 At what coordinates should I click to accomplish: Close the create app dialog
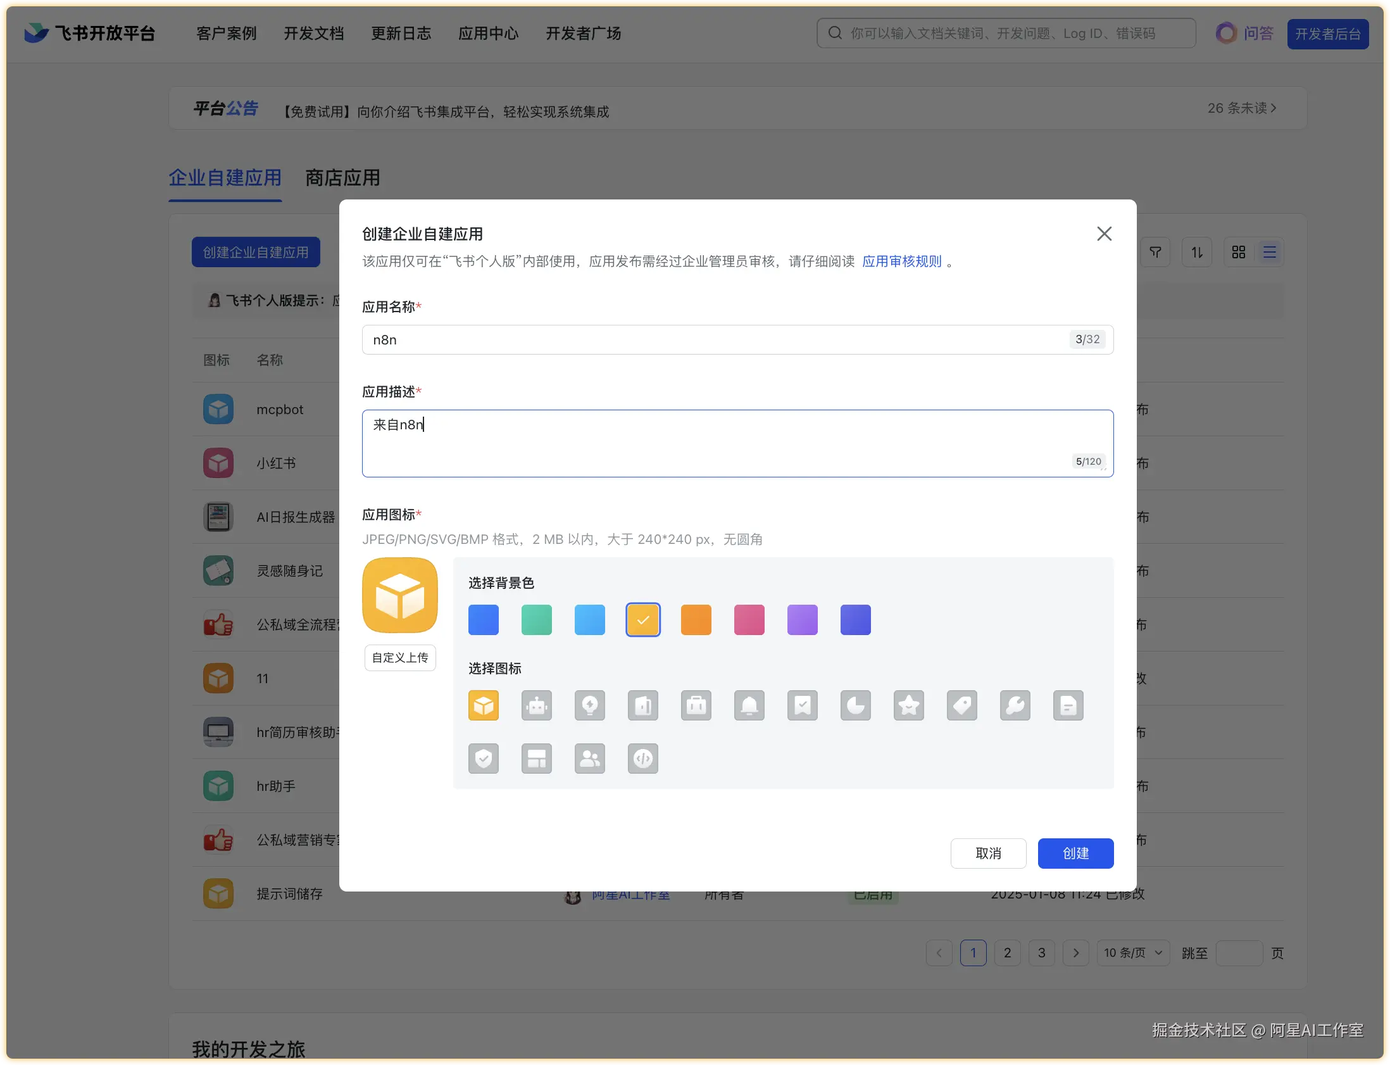tap(1105, 234)
